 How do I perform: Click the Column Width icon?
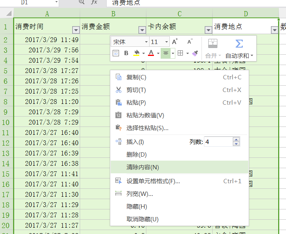point(119,194)
